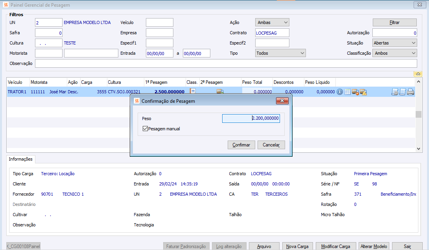Viewport: 429px width, 250px height.
Task: Open the Classificação dropdown showing Ambos
Action: (394, 53)
